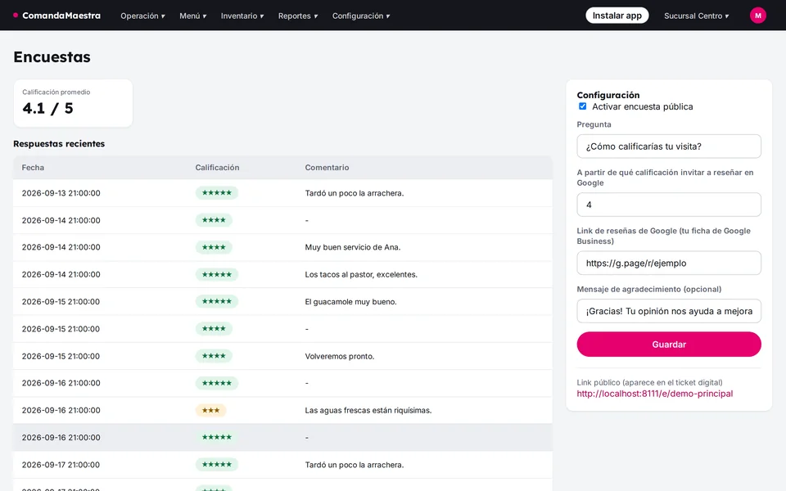Click date 2026-09-17 21:00:00 arrachera row
The image size is (786, 491).
click(61, 465)
